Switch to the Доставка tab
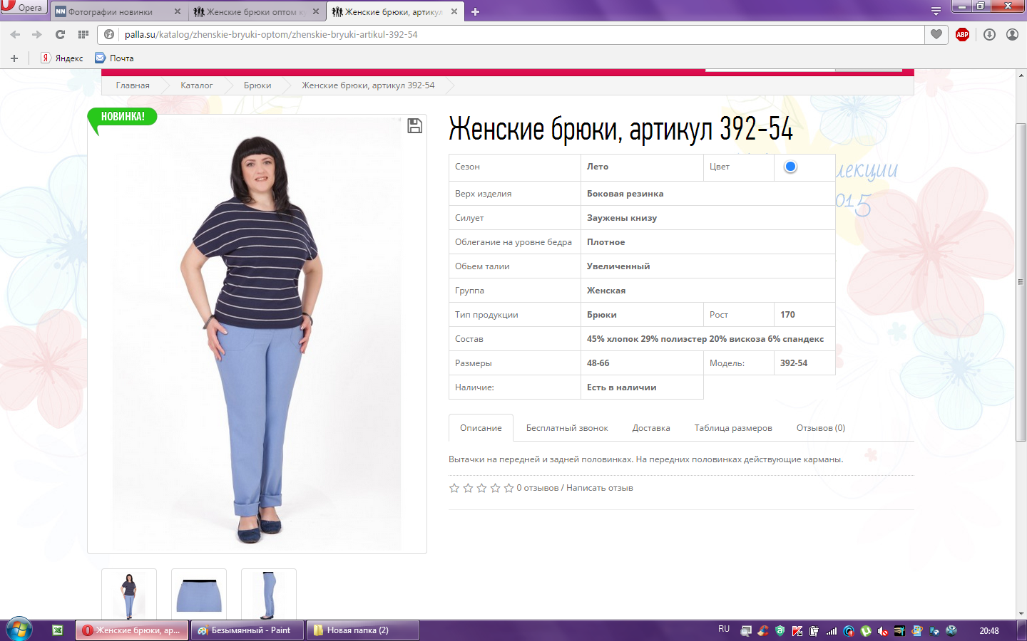This screenshot has height=641, width=1027. [x=651, y=428]
